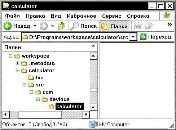This screenshot has width=176, height=130.
Task: Click the Move To folder icon
Action: [x=138, y=26]
